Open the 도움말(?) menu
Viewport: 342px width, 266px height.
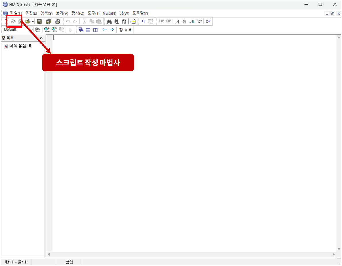click(140, 13)
